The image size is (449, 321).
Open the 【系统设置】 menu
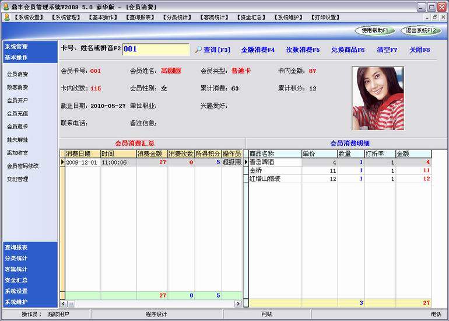(29, 17)
